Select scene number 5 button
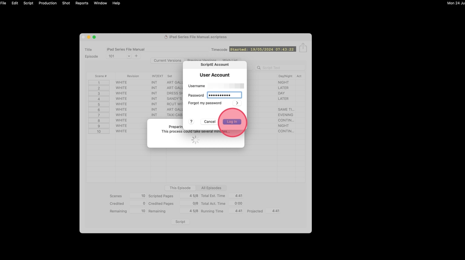 99,104
